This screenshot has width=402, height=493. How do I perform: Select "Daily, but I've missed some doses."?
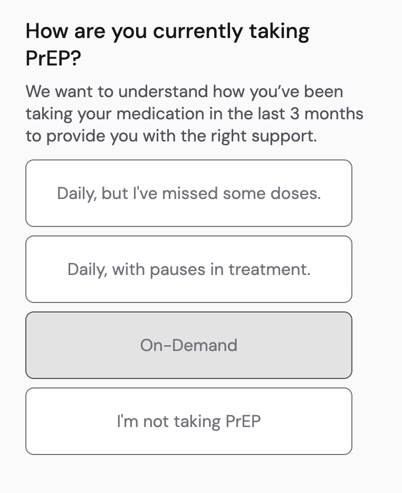pyautogui.click(x=188, y=193)
